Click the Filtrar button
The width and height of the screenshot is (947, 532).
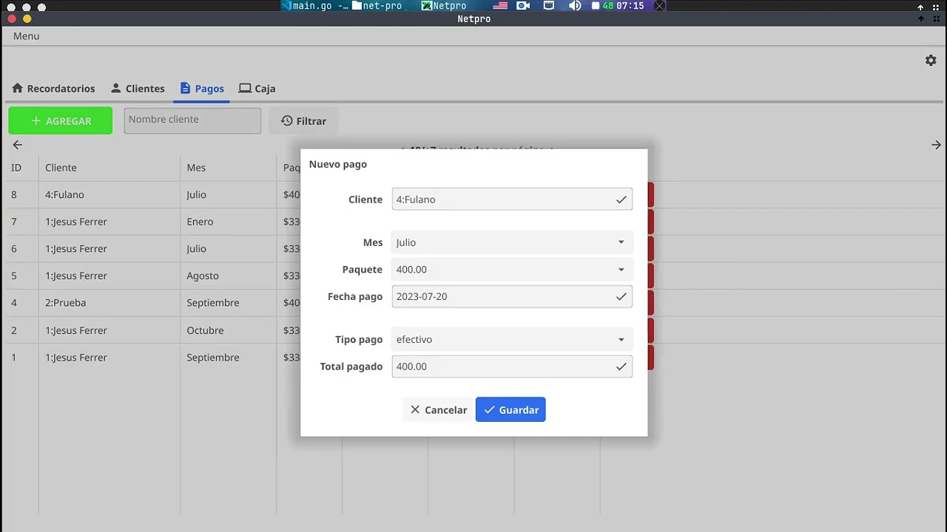click(x=303, y=121)
